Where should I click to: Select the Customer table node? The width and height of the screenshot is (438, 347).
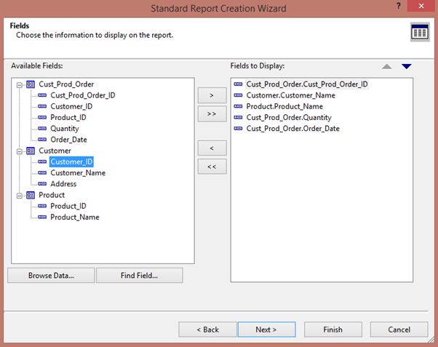55,151
